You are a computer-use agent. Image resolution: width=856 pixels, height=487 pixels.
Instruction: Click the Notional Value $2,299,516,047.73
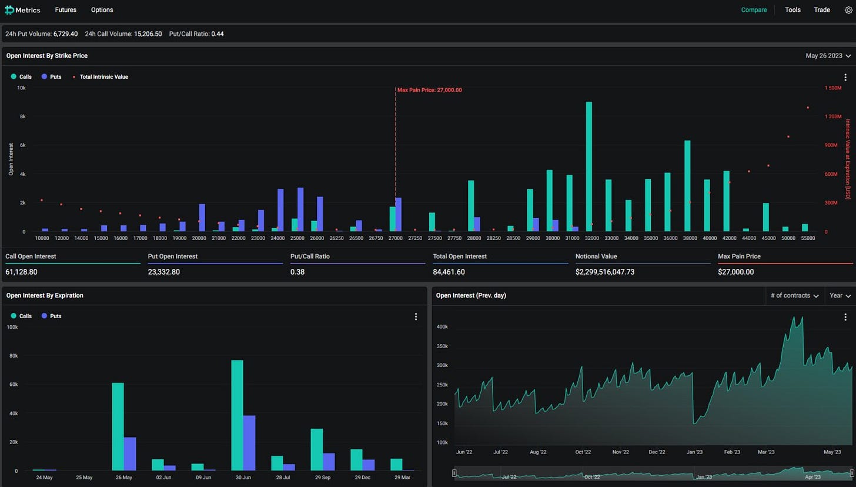click(x=605, y=272)
